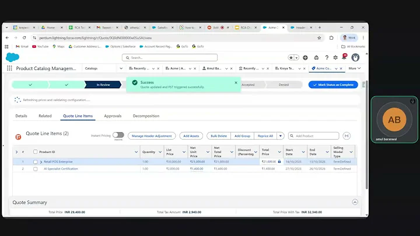Click the column settings icon beside Add Product
The image size is (420, 236).
[346, 136]
